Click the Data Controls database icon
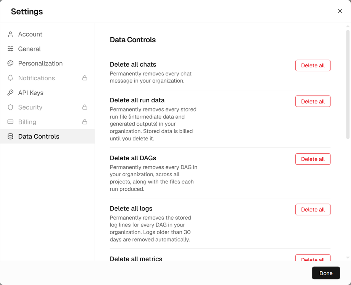This screenshot has width=351, height=285. pyautogui.click(x=10, y=136)
